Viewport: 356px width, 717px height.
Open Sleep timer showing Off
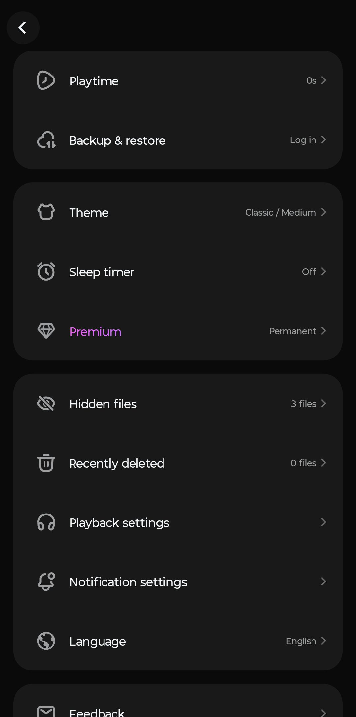pos(313,272)
